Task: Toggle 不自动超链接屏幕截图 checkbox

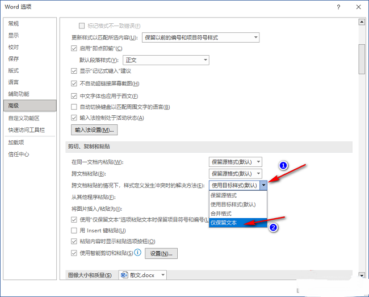Action: (74, 83)
